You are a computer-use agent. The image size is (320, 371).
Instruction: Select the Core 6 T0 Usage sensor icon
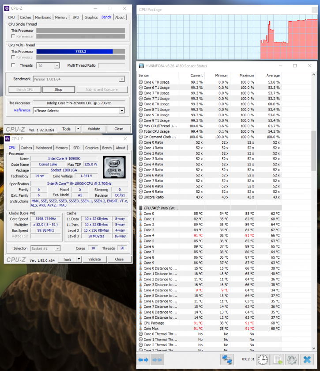click(141, 82)
